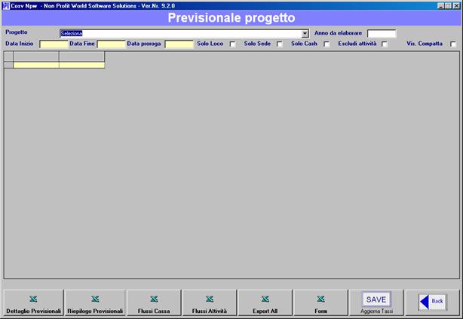Minimize the Cosv Npw window
This screenshot has width=463, height=319.
(440, 5)
